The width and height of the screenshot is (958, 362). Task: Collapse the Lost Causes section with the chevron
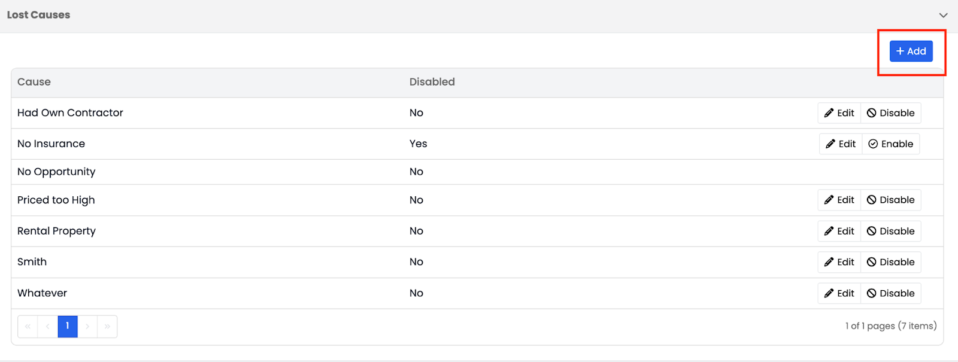(x=944, y=15)
